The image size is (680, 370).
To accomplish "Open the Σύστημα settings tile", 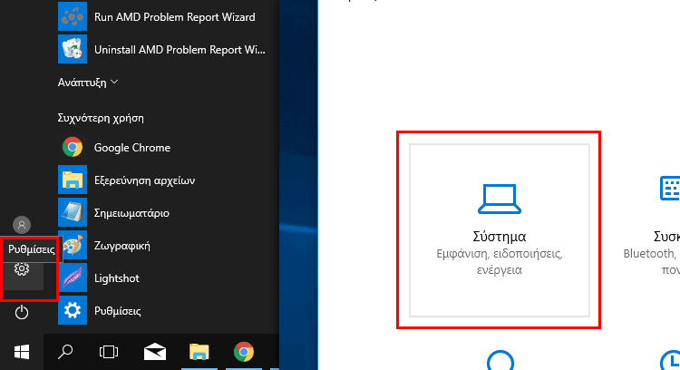I will (498, 229).
